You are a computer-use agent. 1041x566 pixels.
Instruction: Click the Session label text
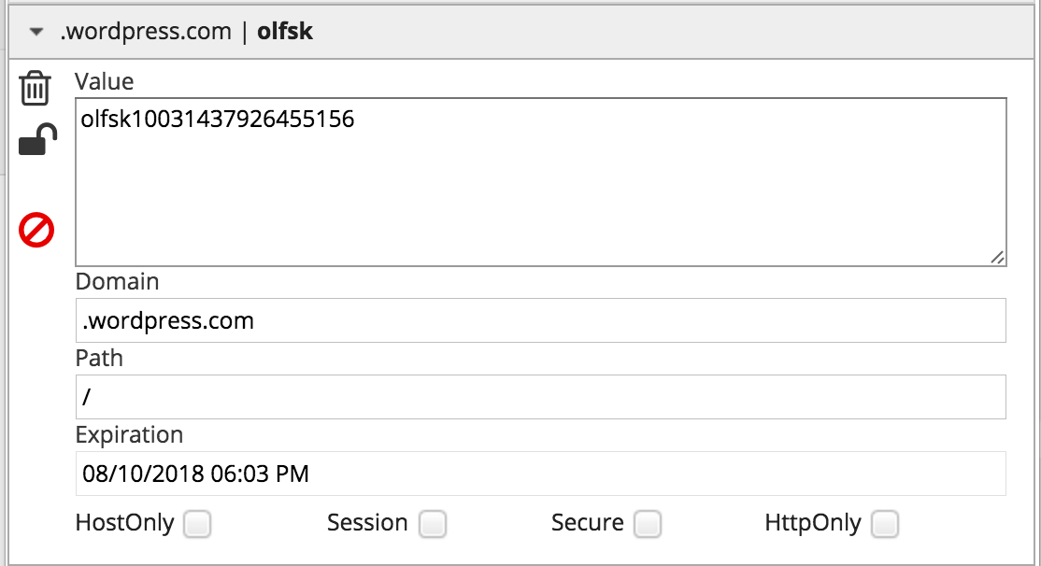[367, 523]
